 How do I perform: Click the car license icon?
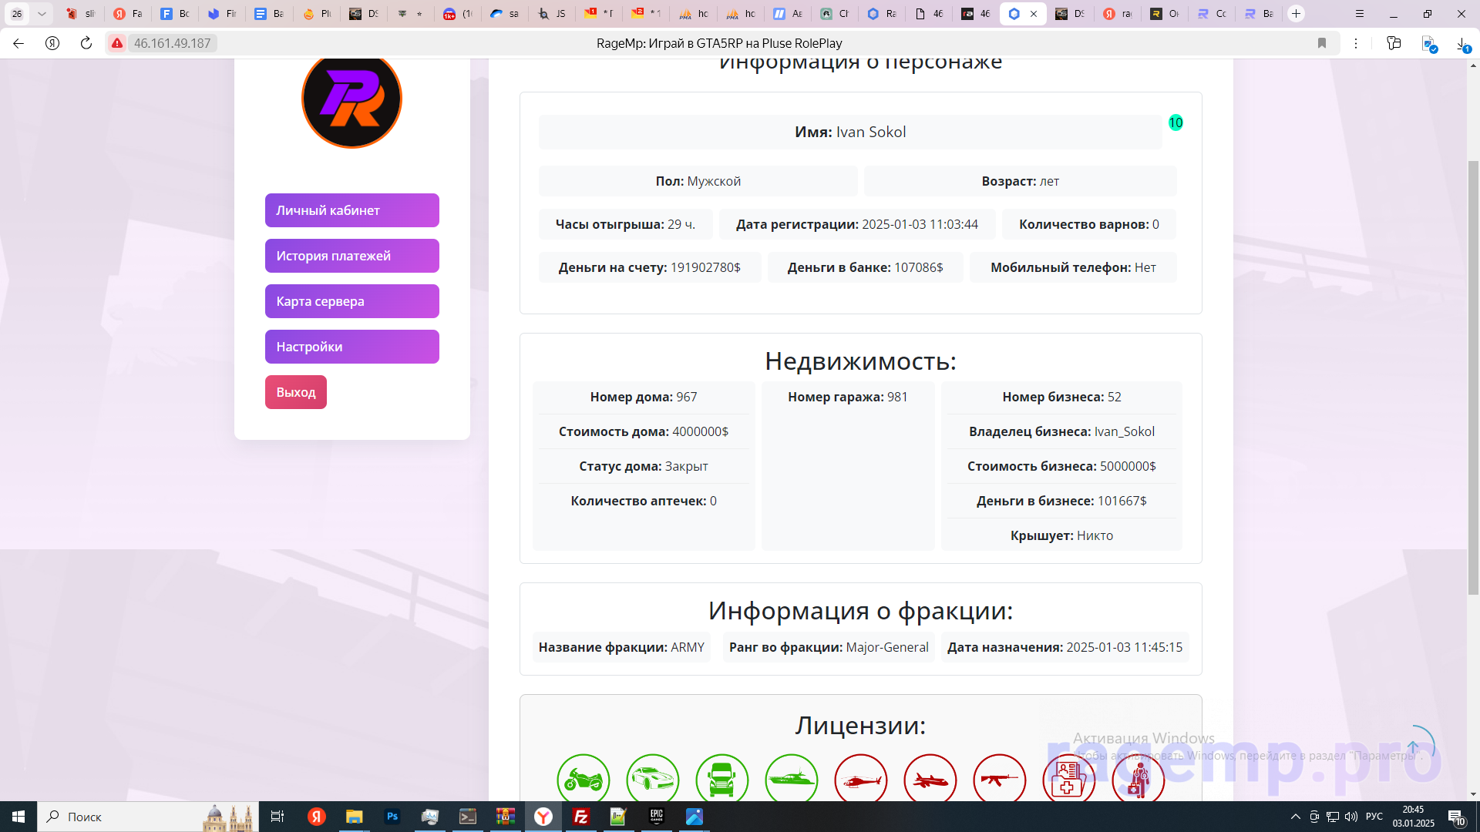click(653, 779)
